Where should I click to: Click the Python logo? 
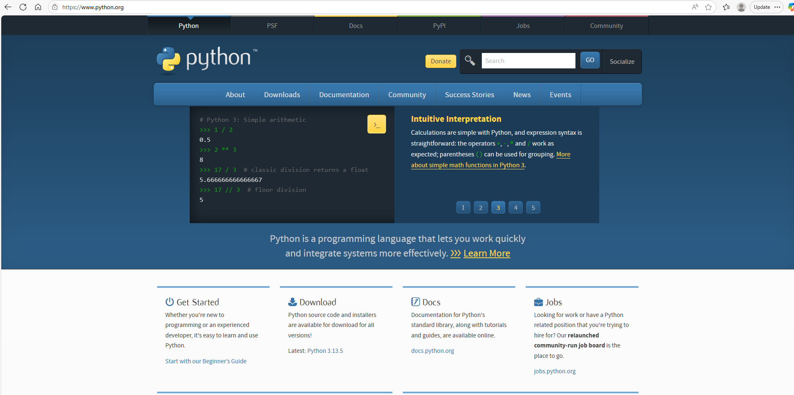207,59
